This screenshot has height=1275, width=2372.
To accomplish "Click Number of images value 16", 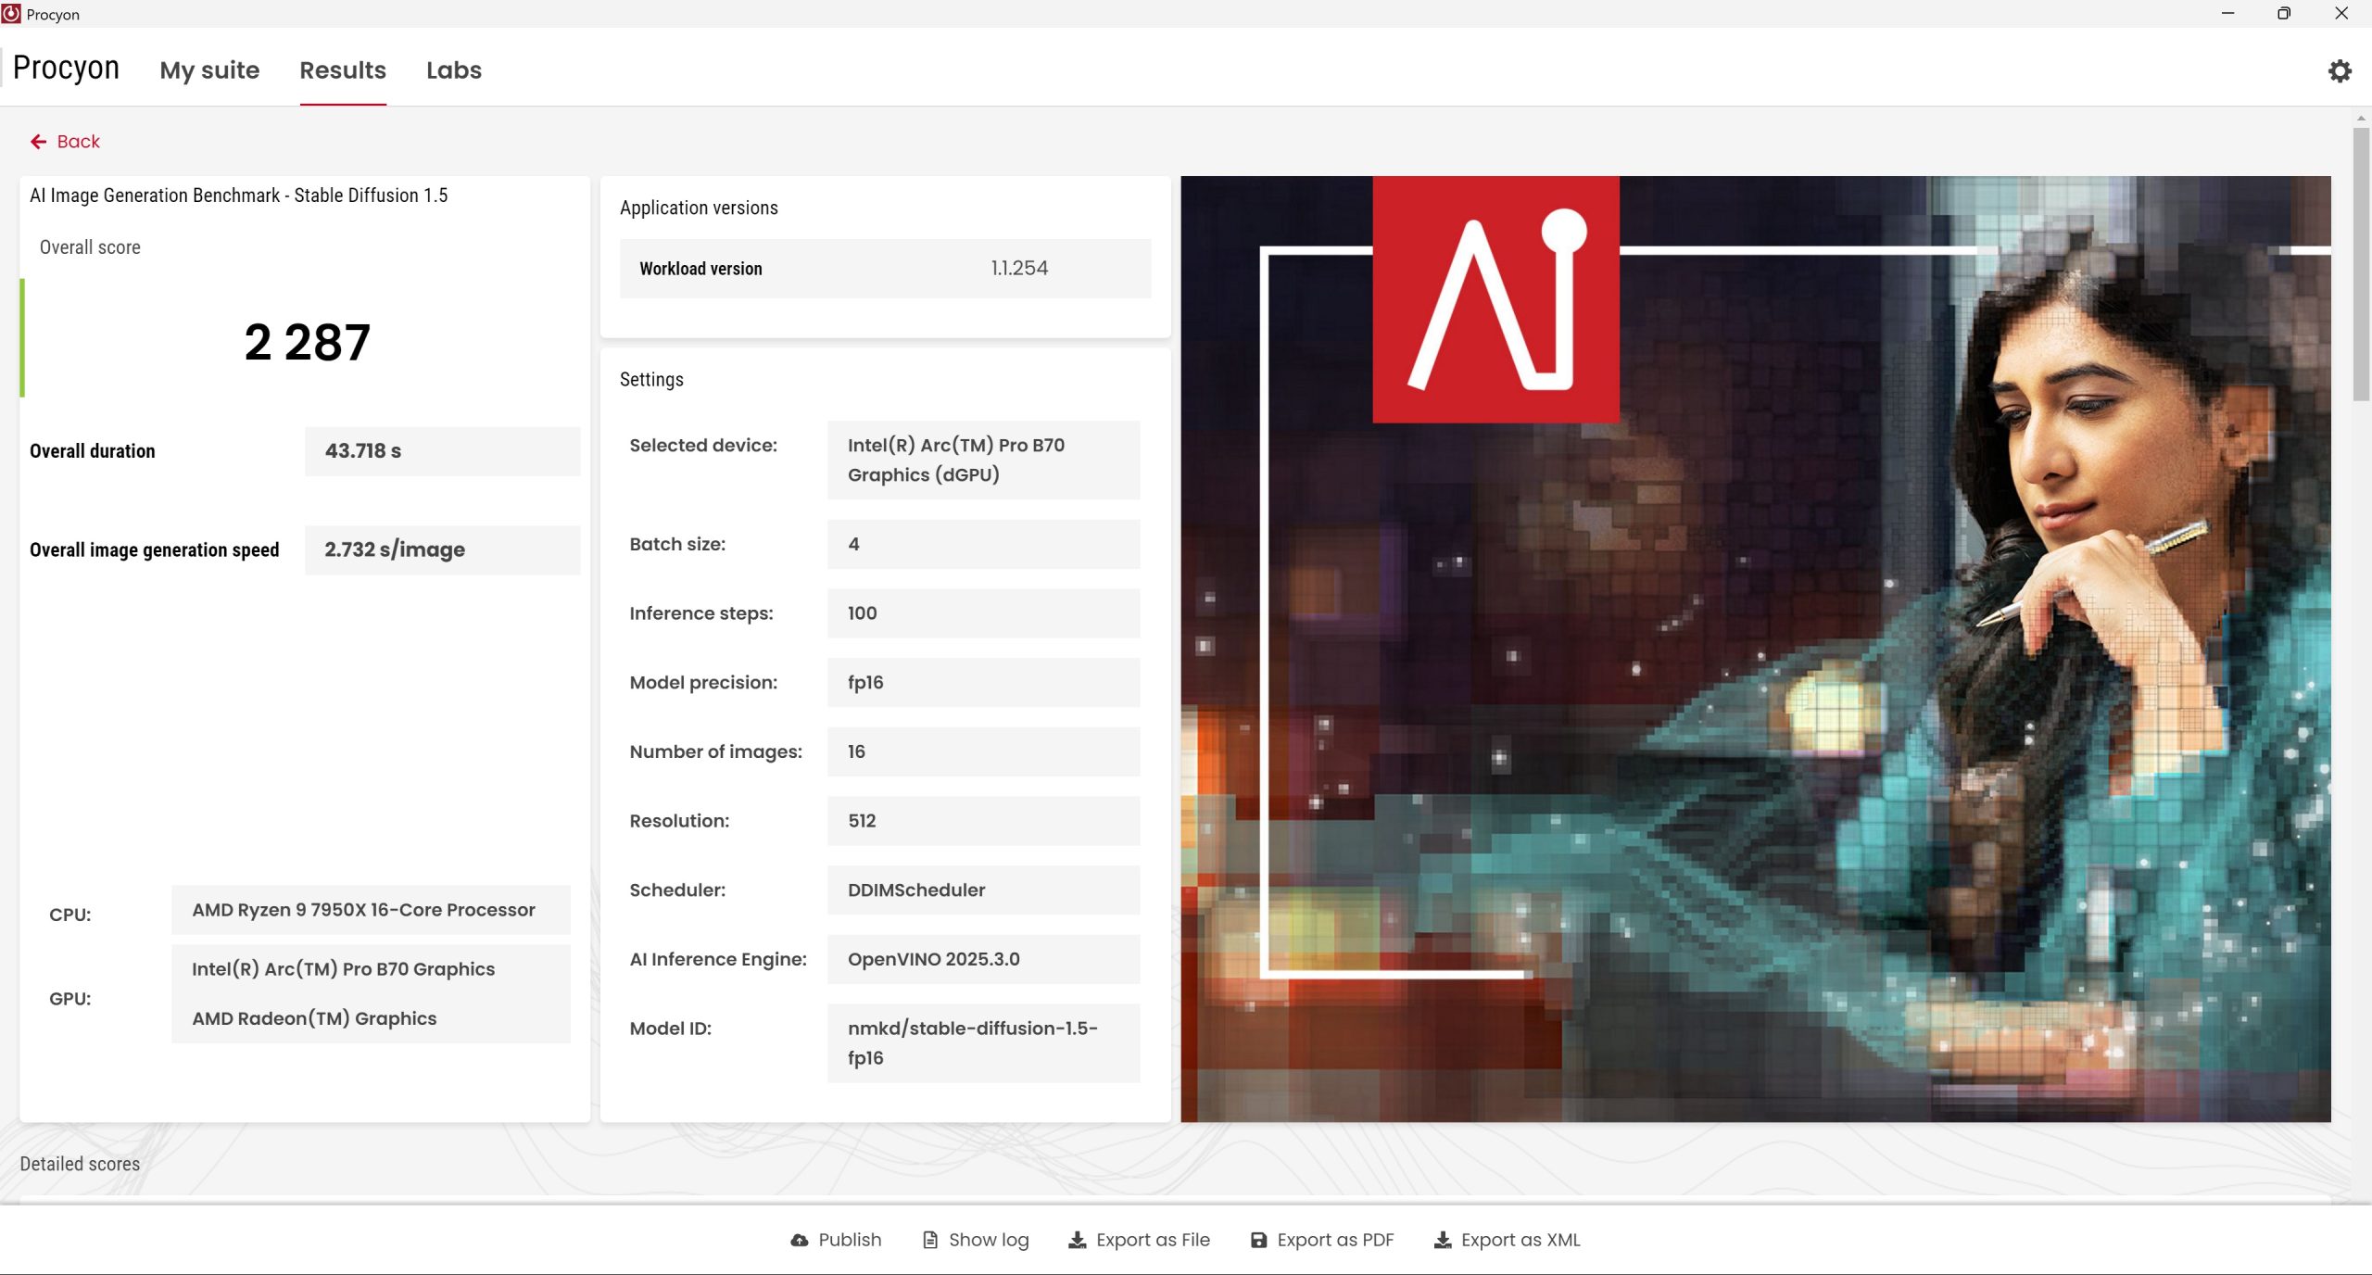I will (983, 751).
